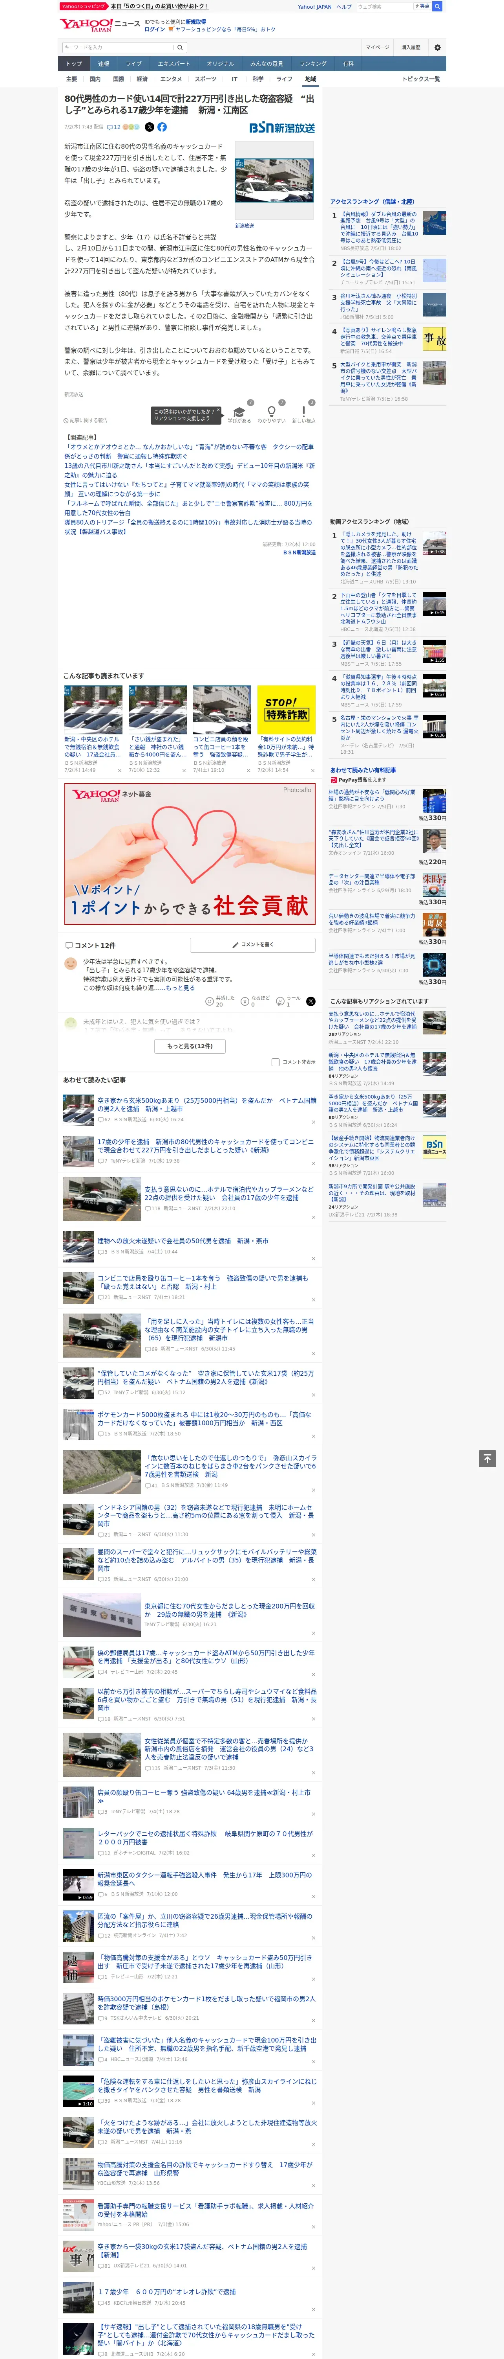
Task: Select the 速報 navigation tab
Action: click(x=103, y=64)
